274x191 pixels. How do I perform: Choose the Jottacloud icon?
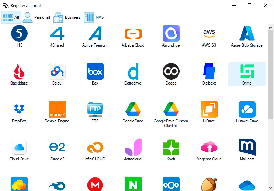[x=133, y=147]
